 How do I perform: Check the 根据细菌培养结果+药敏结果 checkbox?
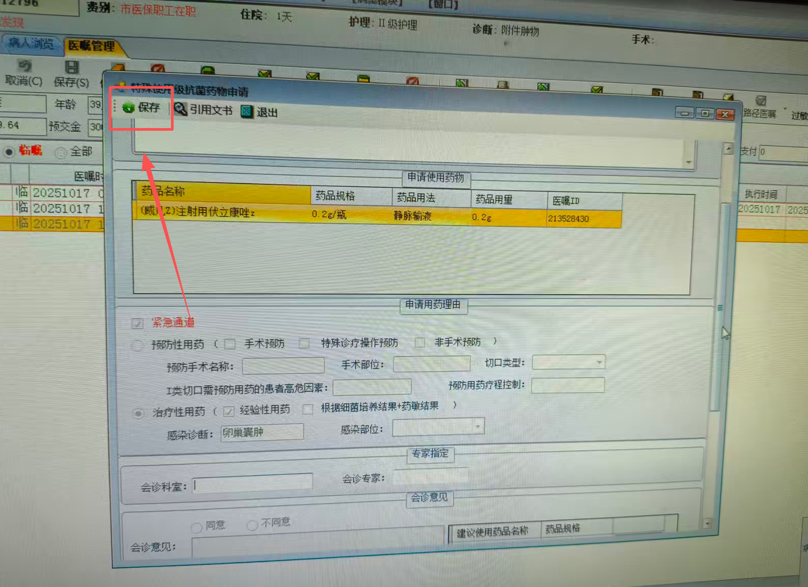308,409
